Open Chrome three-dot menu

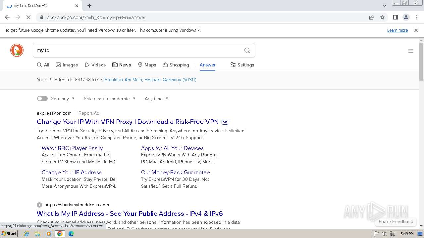point(416,17)
